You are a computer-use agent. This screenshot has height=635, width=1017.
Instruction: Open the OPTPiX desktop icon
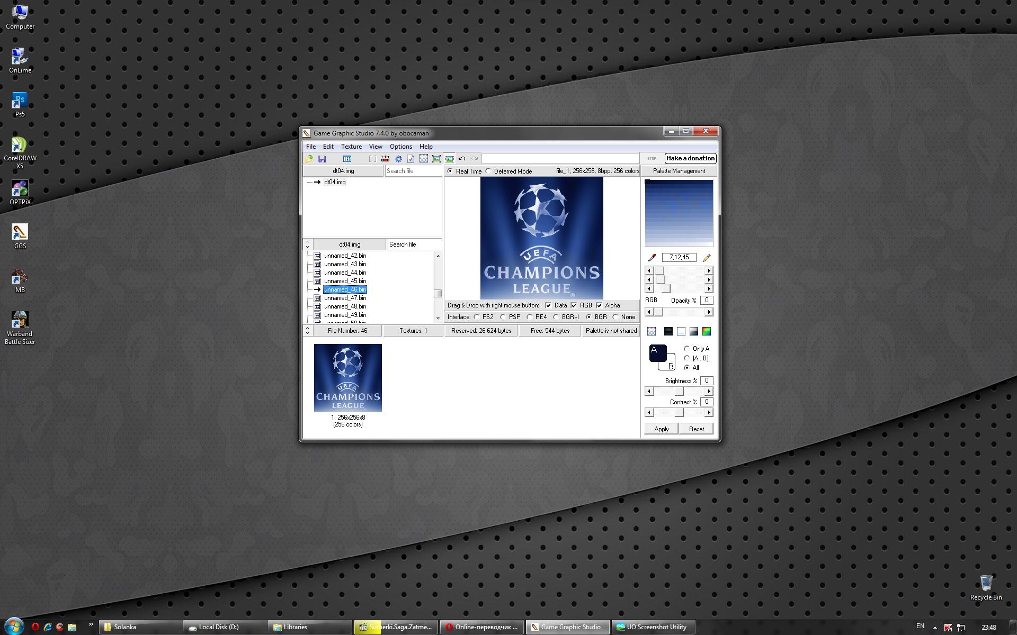(x=20, y=192)
